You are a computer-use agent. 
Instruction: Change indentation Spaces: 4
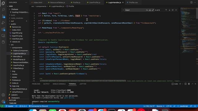[x=160, y=106]
